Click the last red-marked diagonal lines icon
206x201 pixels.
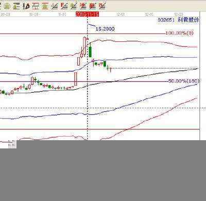pos(102,6)
